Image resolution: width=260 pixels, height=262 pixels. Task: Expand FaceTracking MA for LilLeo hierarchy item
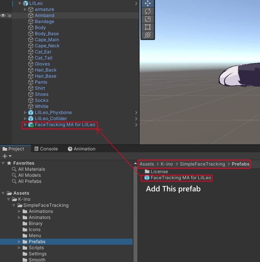[25, 125]
